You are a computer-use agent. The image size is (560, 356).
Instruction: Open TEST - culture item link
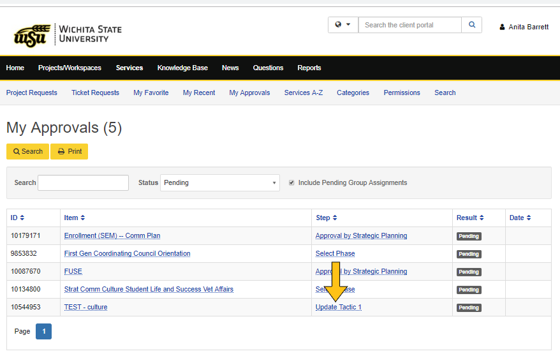pos(85,307)
